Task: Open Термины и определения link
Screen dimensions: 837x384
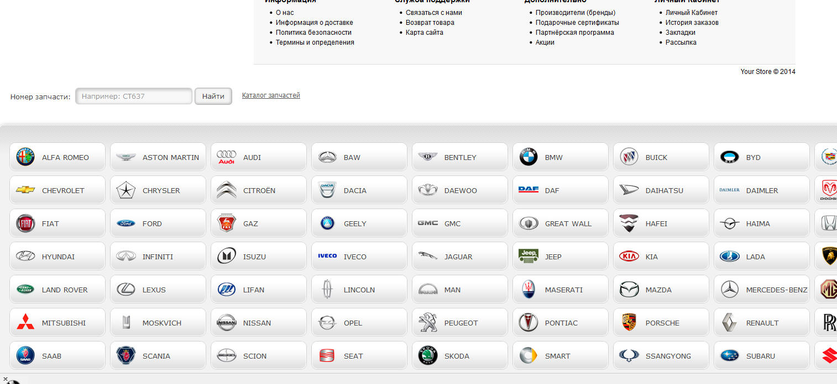Action: (315, 42)
